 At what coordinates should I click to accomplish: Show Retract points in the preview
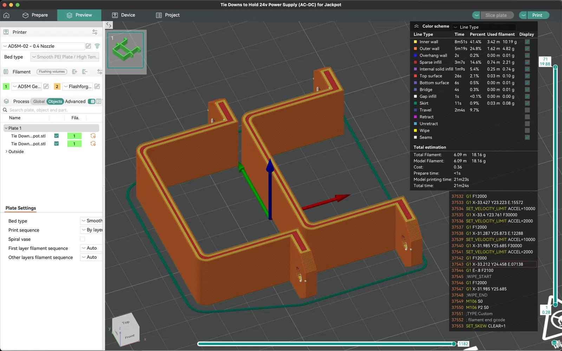coord(527,117)
